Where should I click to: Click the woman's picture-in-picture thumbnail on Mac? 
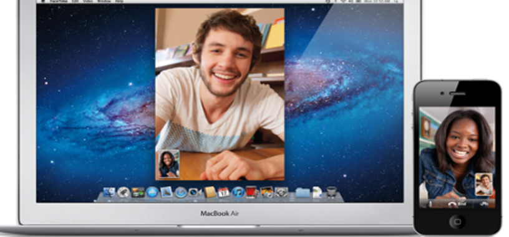click(x=169, y=164)
